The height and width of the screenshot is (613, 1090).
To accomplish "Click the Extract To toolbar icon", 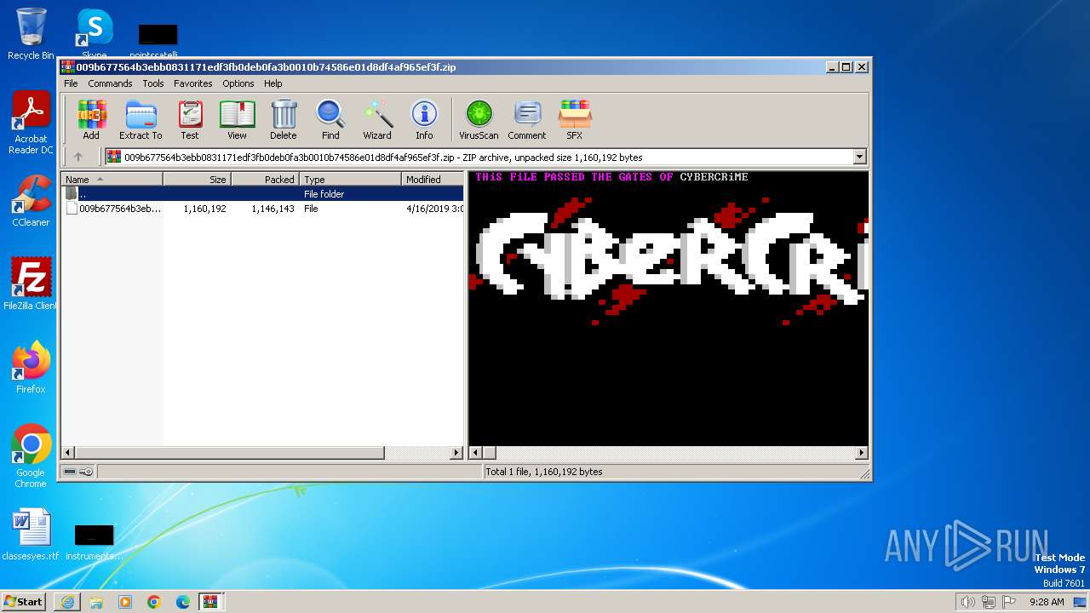I will [x=141, y=119].
